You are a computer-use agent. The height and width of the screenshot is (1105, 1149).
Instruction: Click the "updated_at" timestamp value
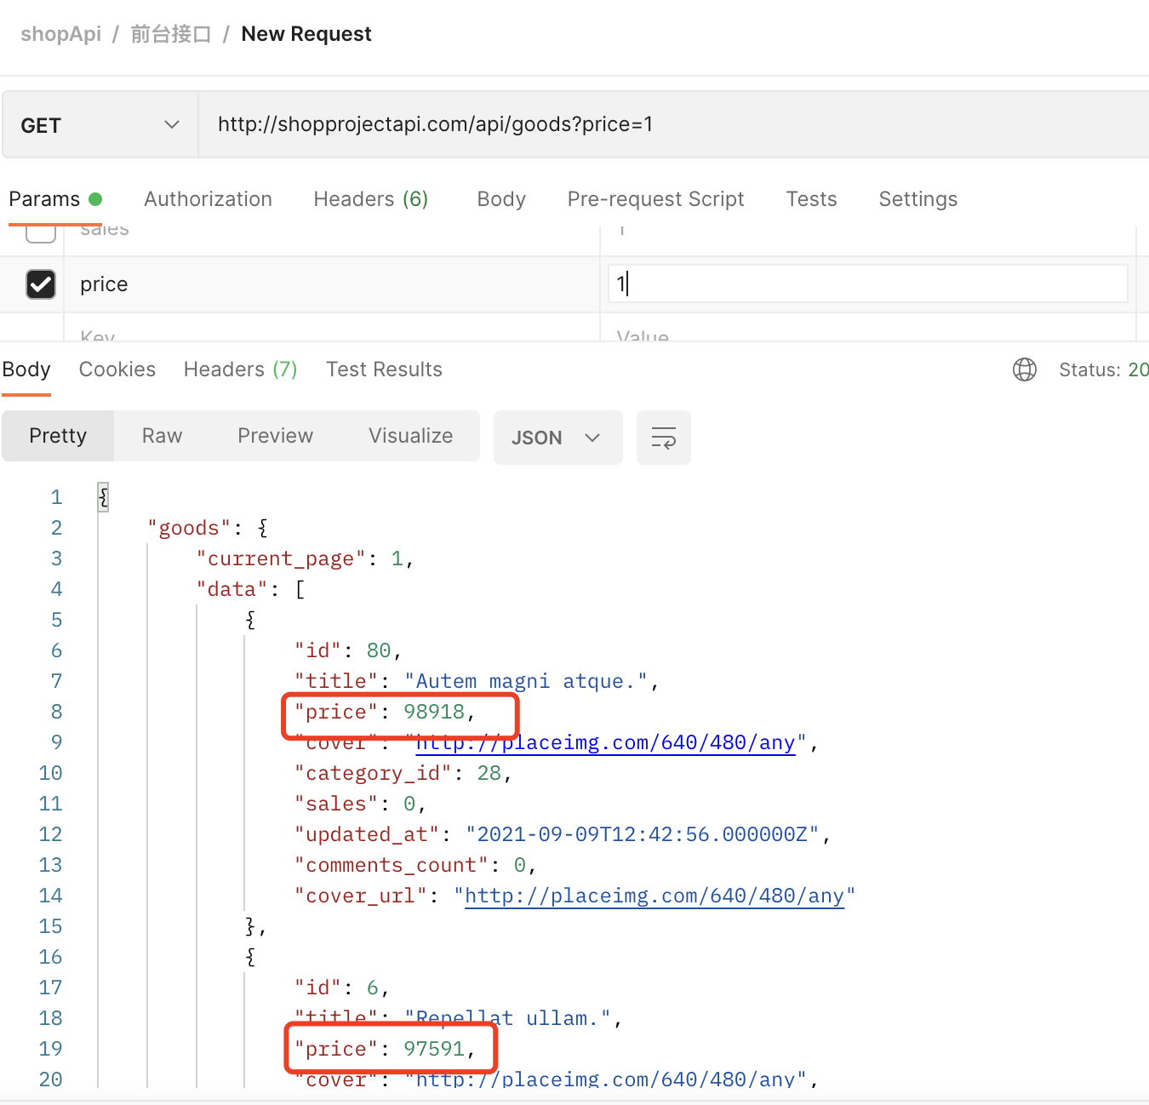click(642, 834)
